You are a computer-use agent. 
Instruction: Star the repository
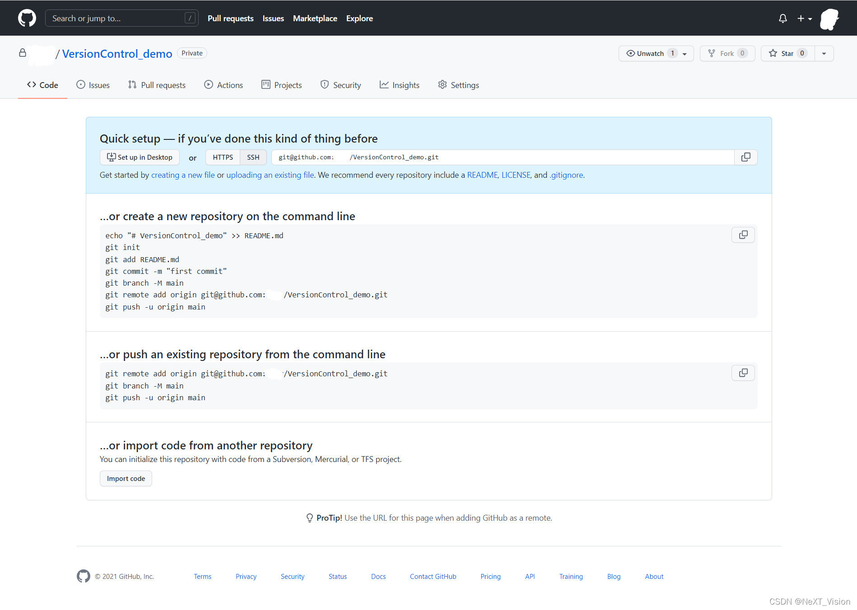tap(787, 53)
